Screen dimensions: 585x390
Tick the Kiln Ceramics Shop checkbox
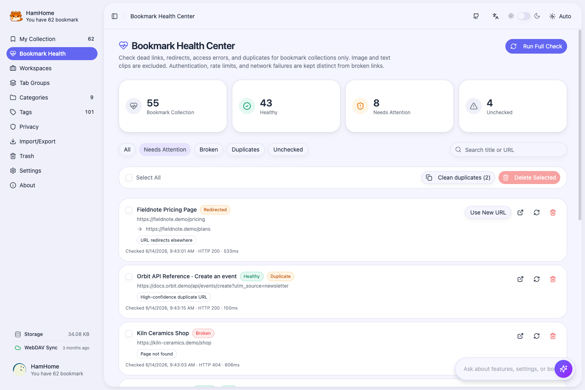click(129, 334)
